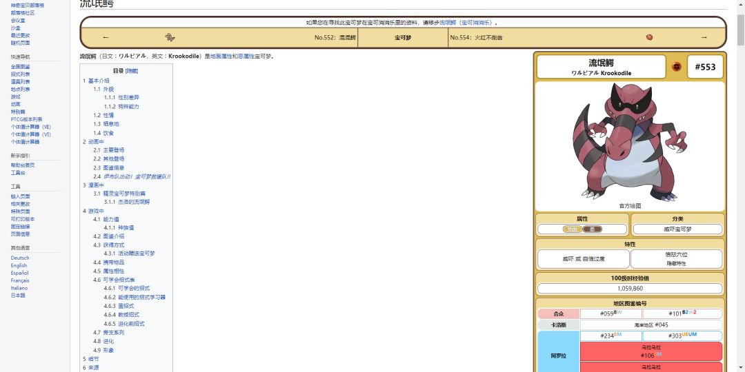Jump to section 3 漫画中
The image size is (745, 372).
point(93,185)
